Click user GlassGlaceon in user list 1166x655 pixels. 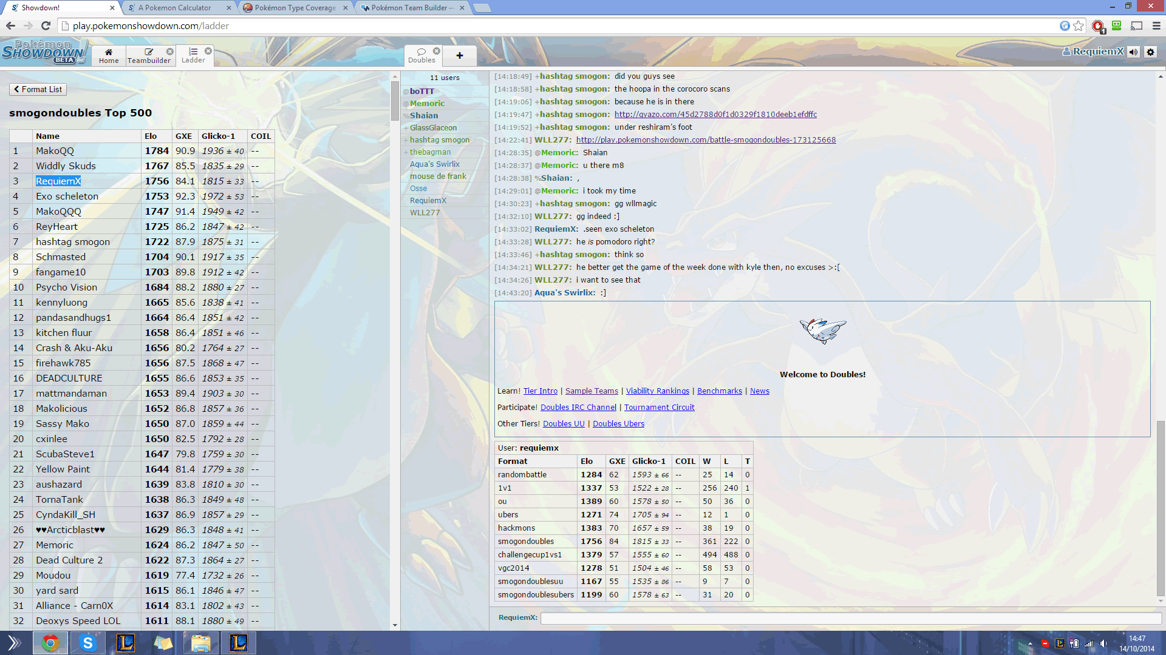click(x=433, y=127)
